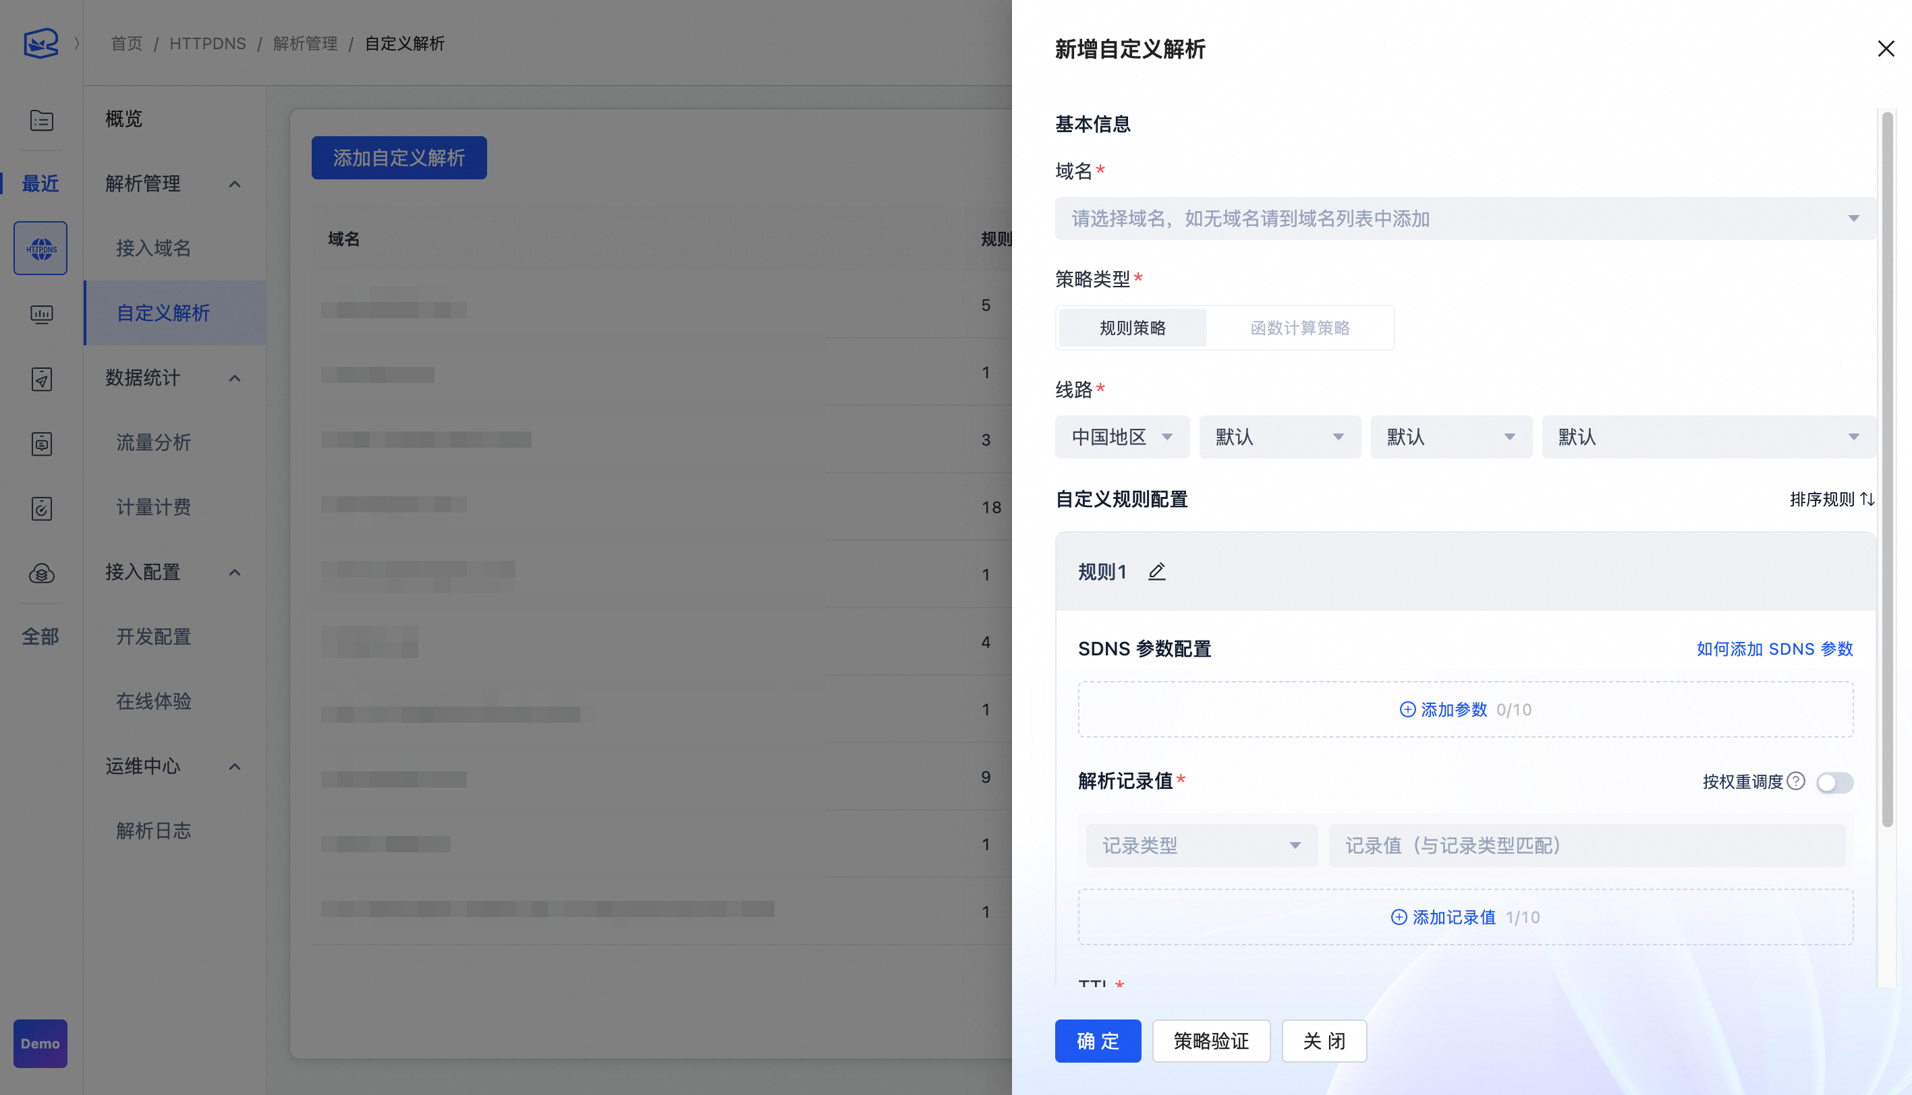Click the monitor chart sidebar icon

(x=41, y=314)
